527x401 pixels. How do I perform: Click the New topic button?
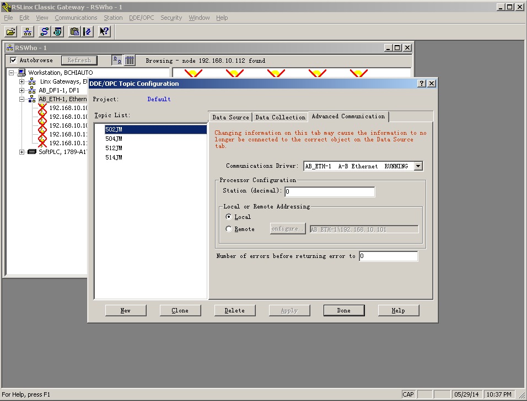(x=126, y=310)
